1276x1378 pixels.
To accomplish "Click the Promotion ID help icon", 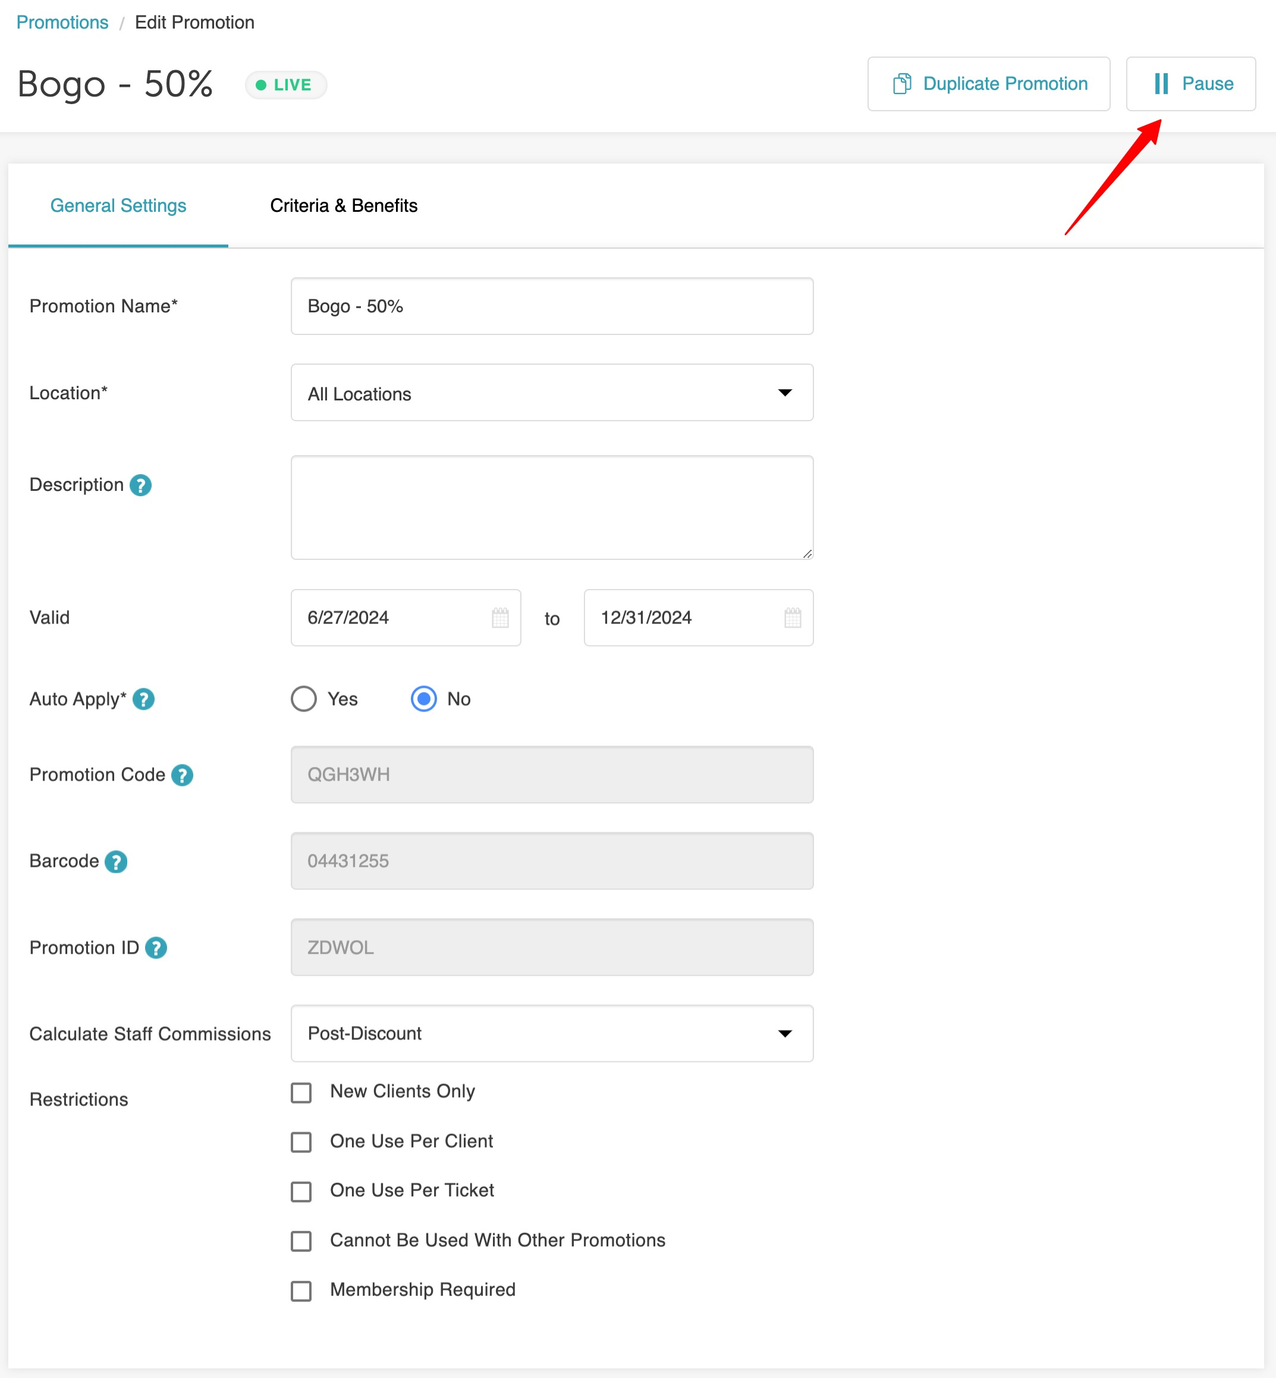I will click(156, 947).
